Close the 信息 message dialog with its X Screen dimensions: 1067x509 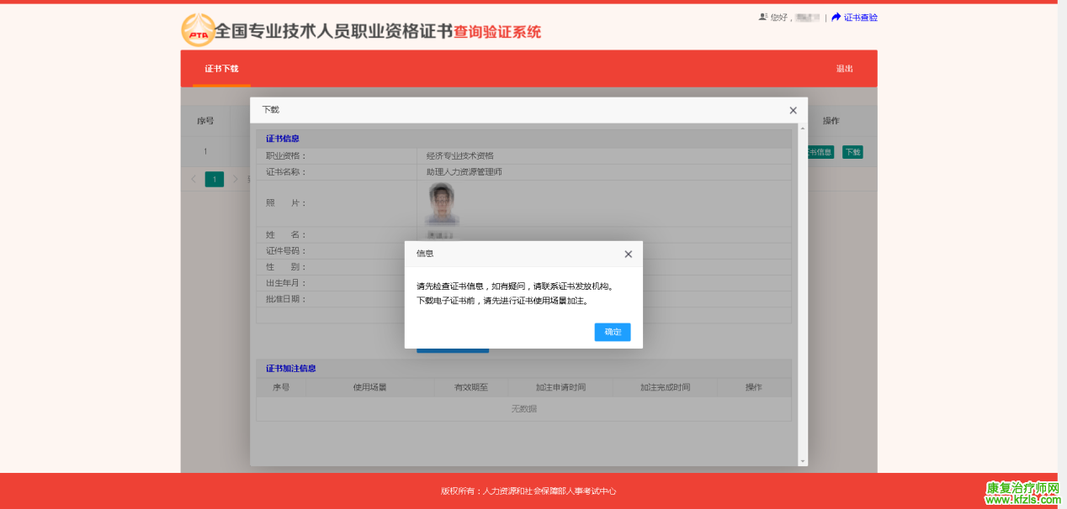(628, 254)
